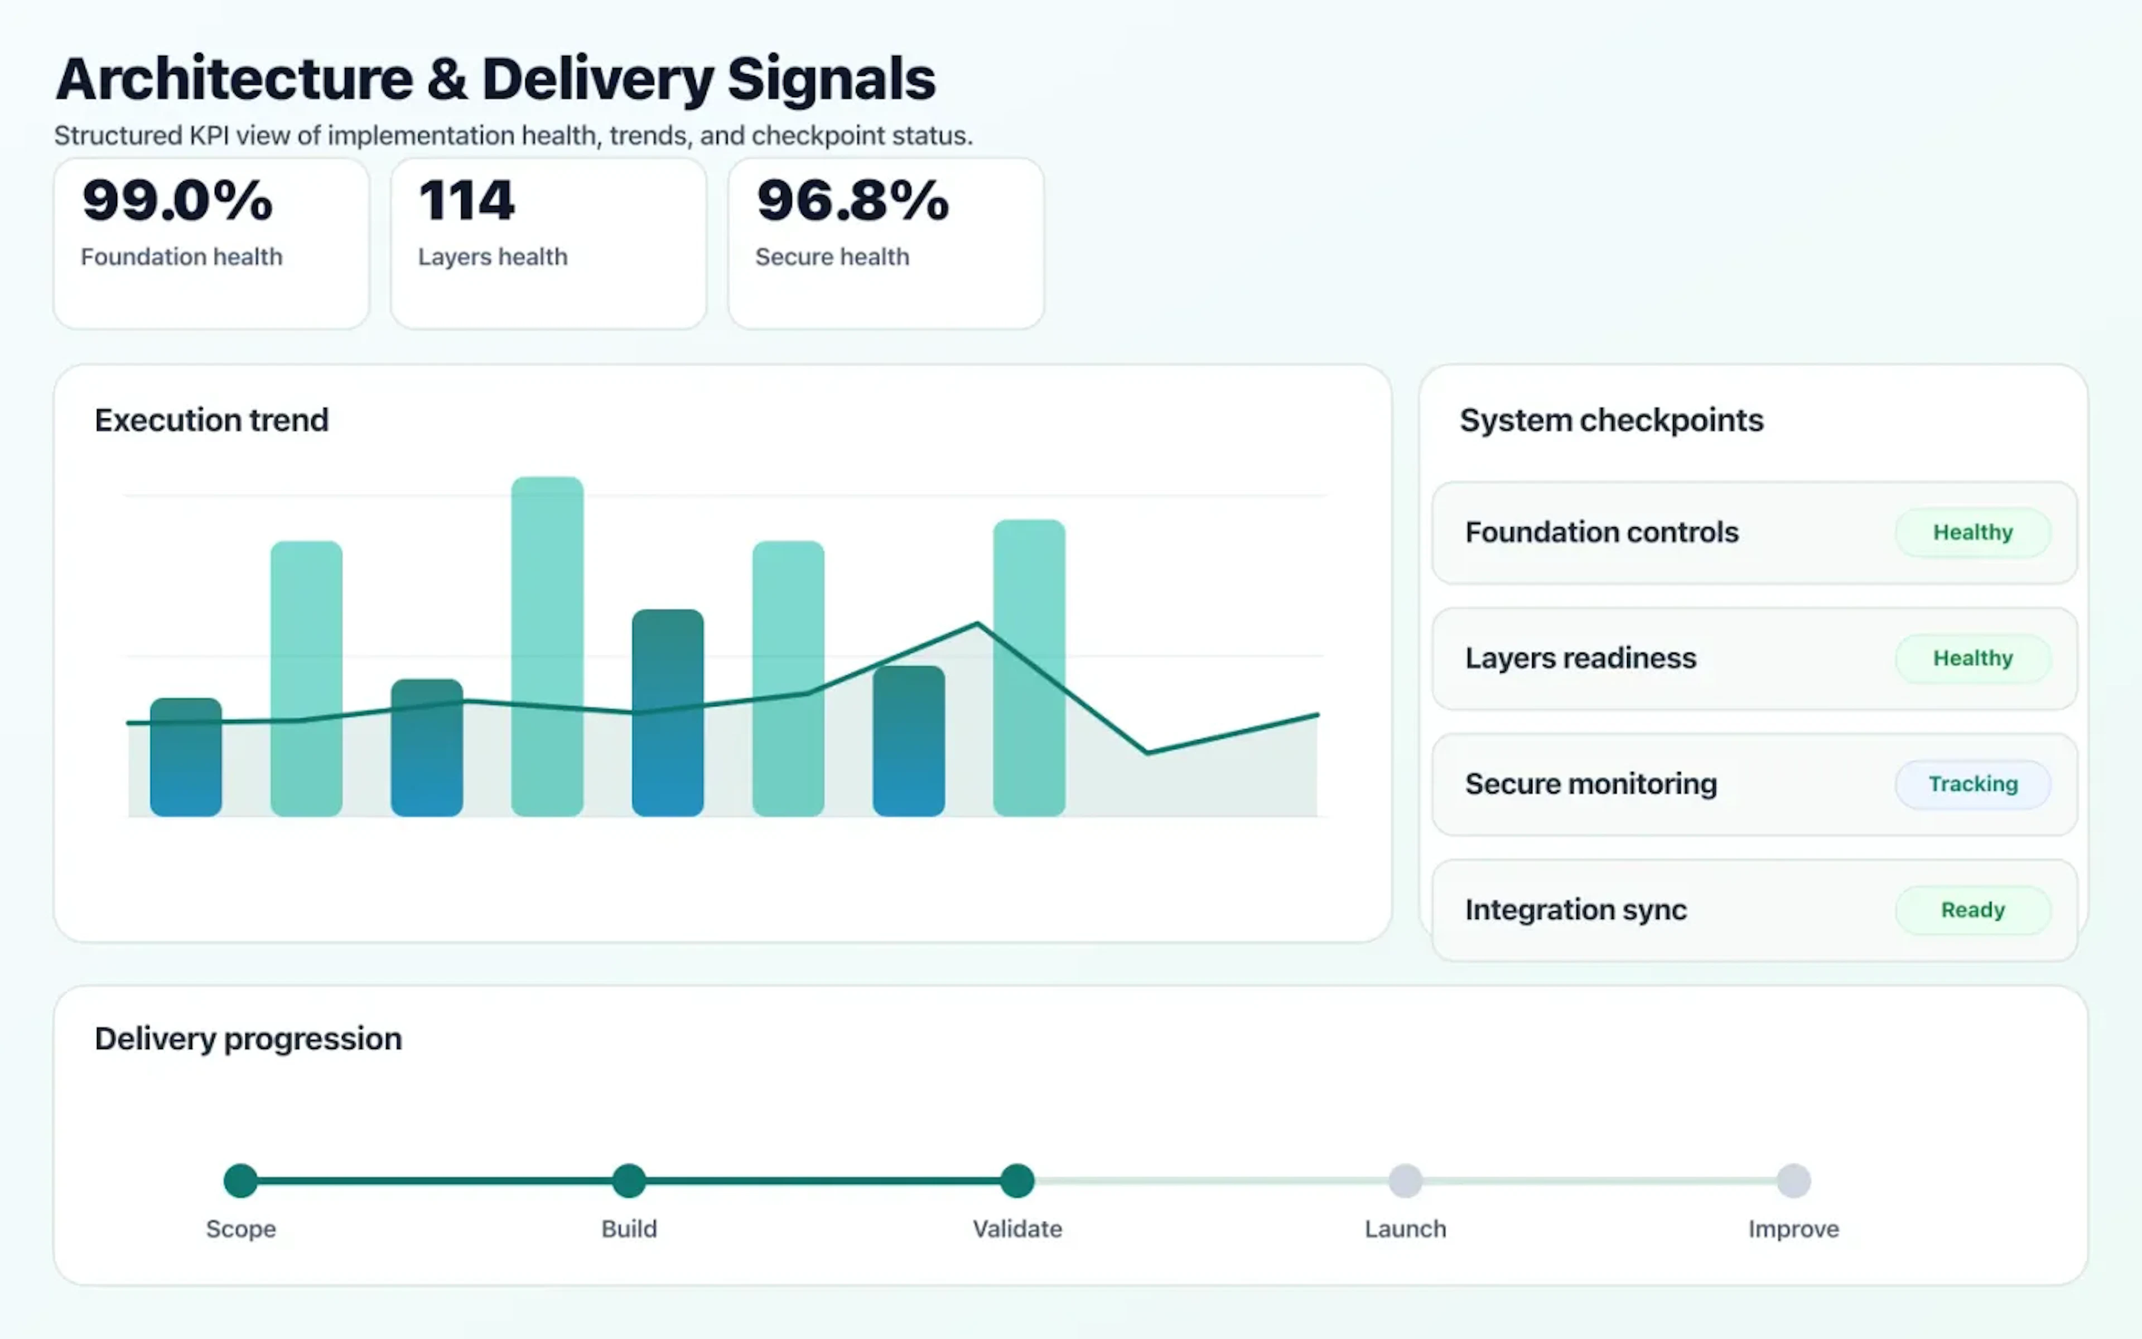The image size is (2142, 1339).
Task: Click the Healthy badge for Layers readiness
Action: click(1972, 658)
